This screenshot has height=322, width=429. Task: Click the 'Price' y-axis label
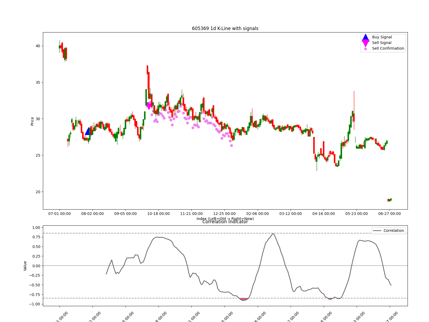point(32,121)
